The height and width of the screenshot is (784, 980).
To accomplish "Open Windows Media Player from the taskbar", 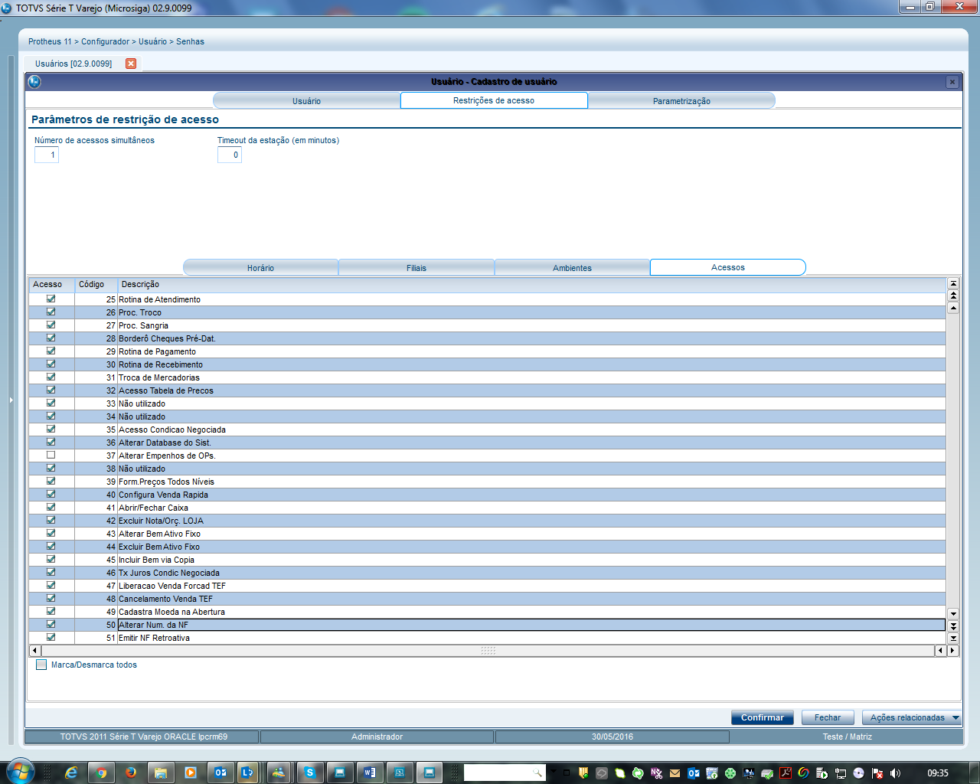I will [191, 773].
